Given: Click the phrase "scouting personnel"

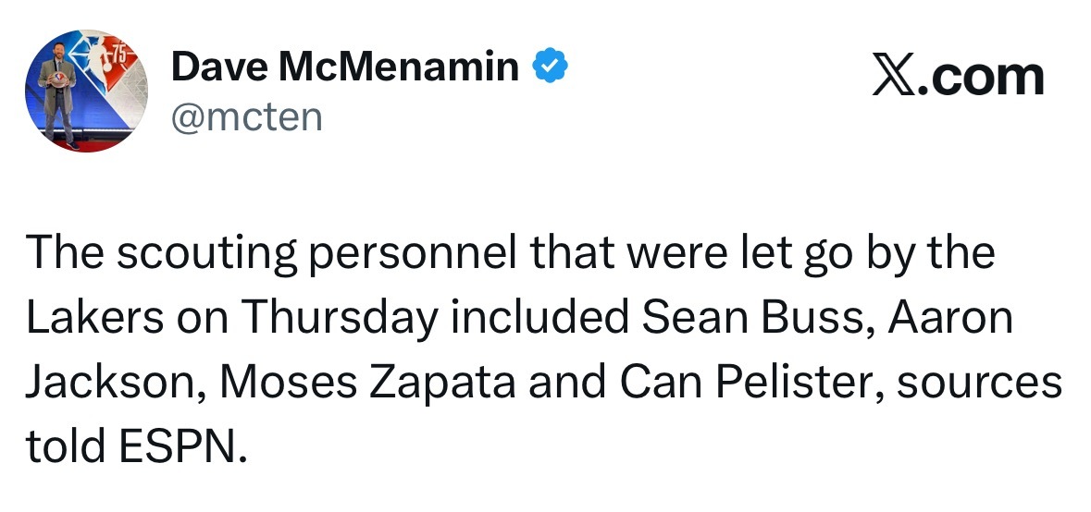Looking at the screenshot, I should tap(308, 254).
